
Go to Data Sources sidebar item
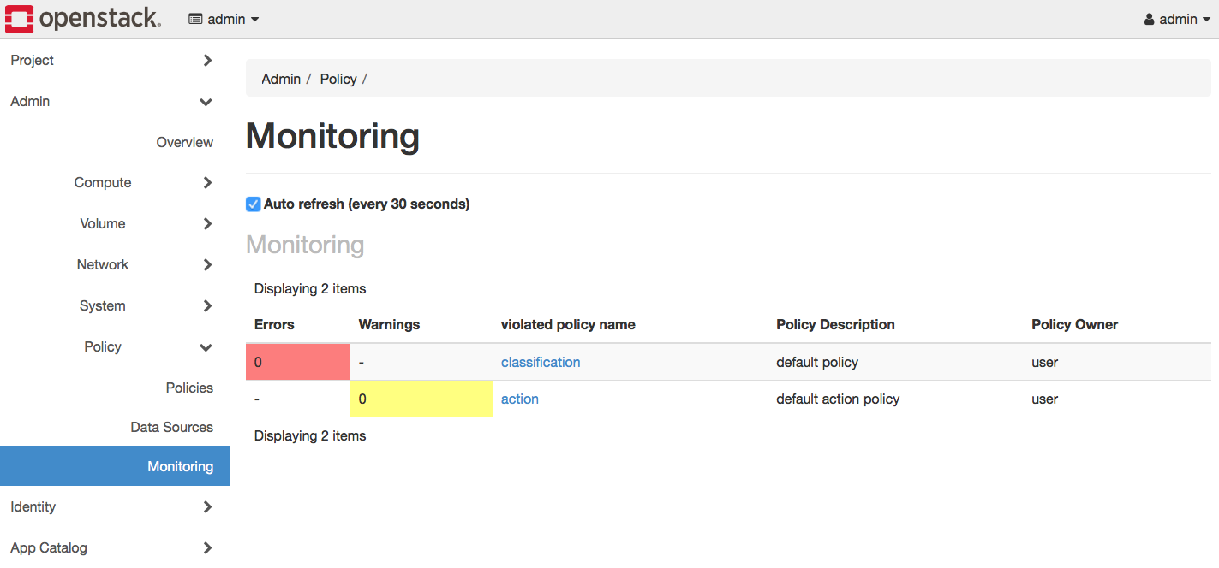point(171,427)
